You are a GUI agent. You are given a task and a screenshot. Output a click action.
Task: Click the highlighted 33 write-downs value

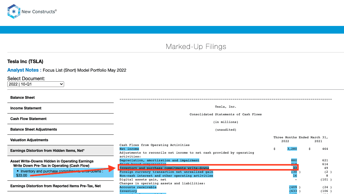pyautogui.click(x=295, y=168)
